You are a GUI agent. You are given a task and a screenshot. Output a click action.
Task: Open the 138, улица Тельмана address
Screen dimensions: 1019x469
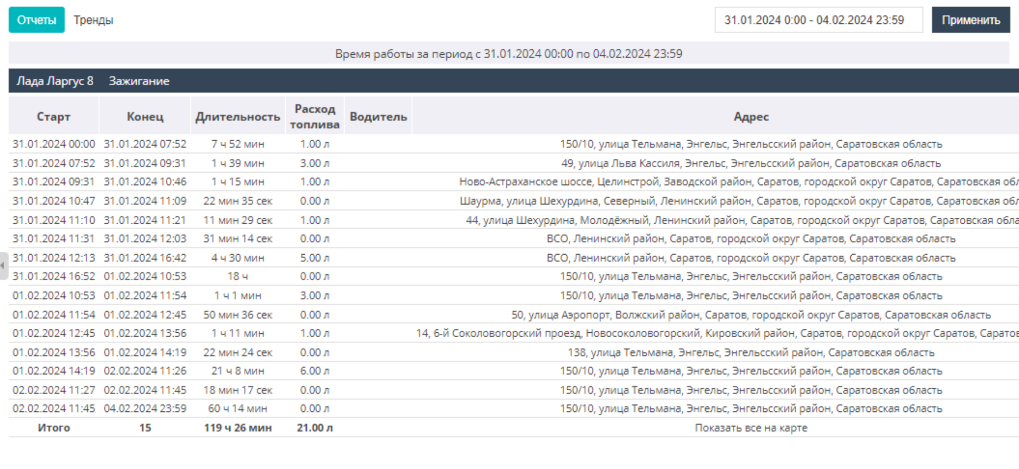click(x=751, y=352)
